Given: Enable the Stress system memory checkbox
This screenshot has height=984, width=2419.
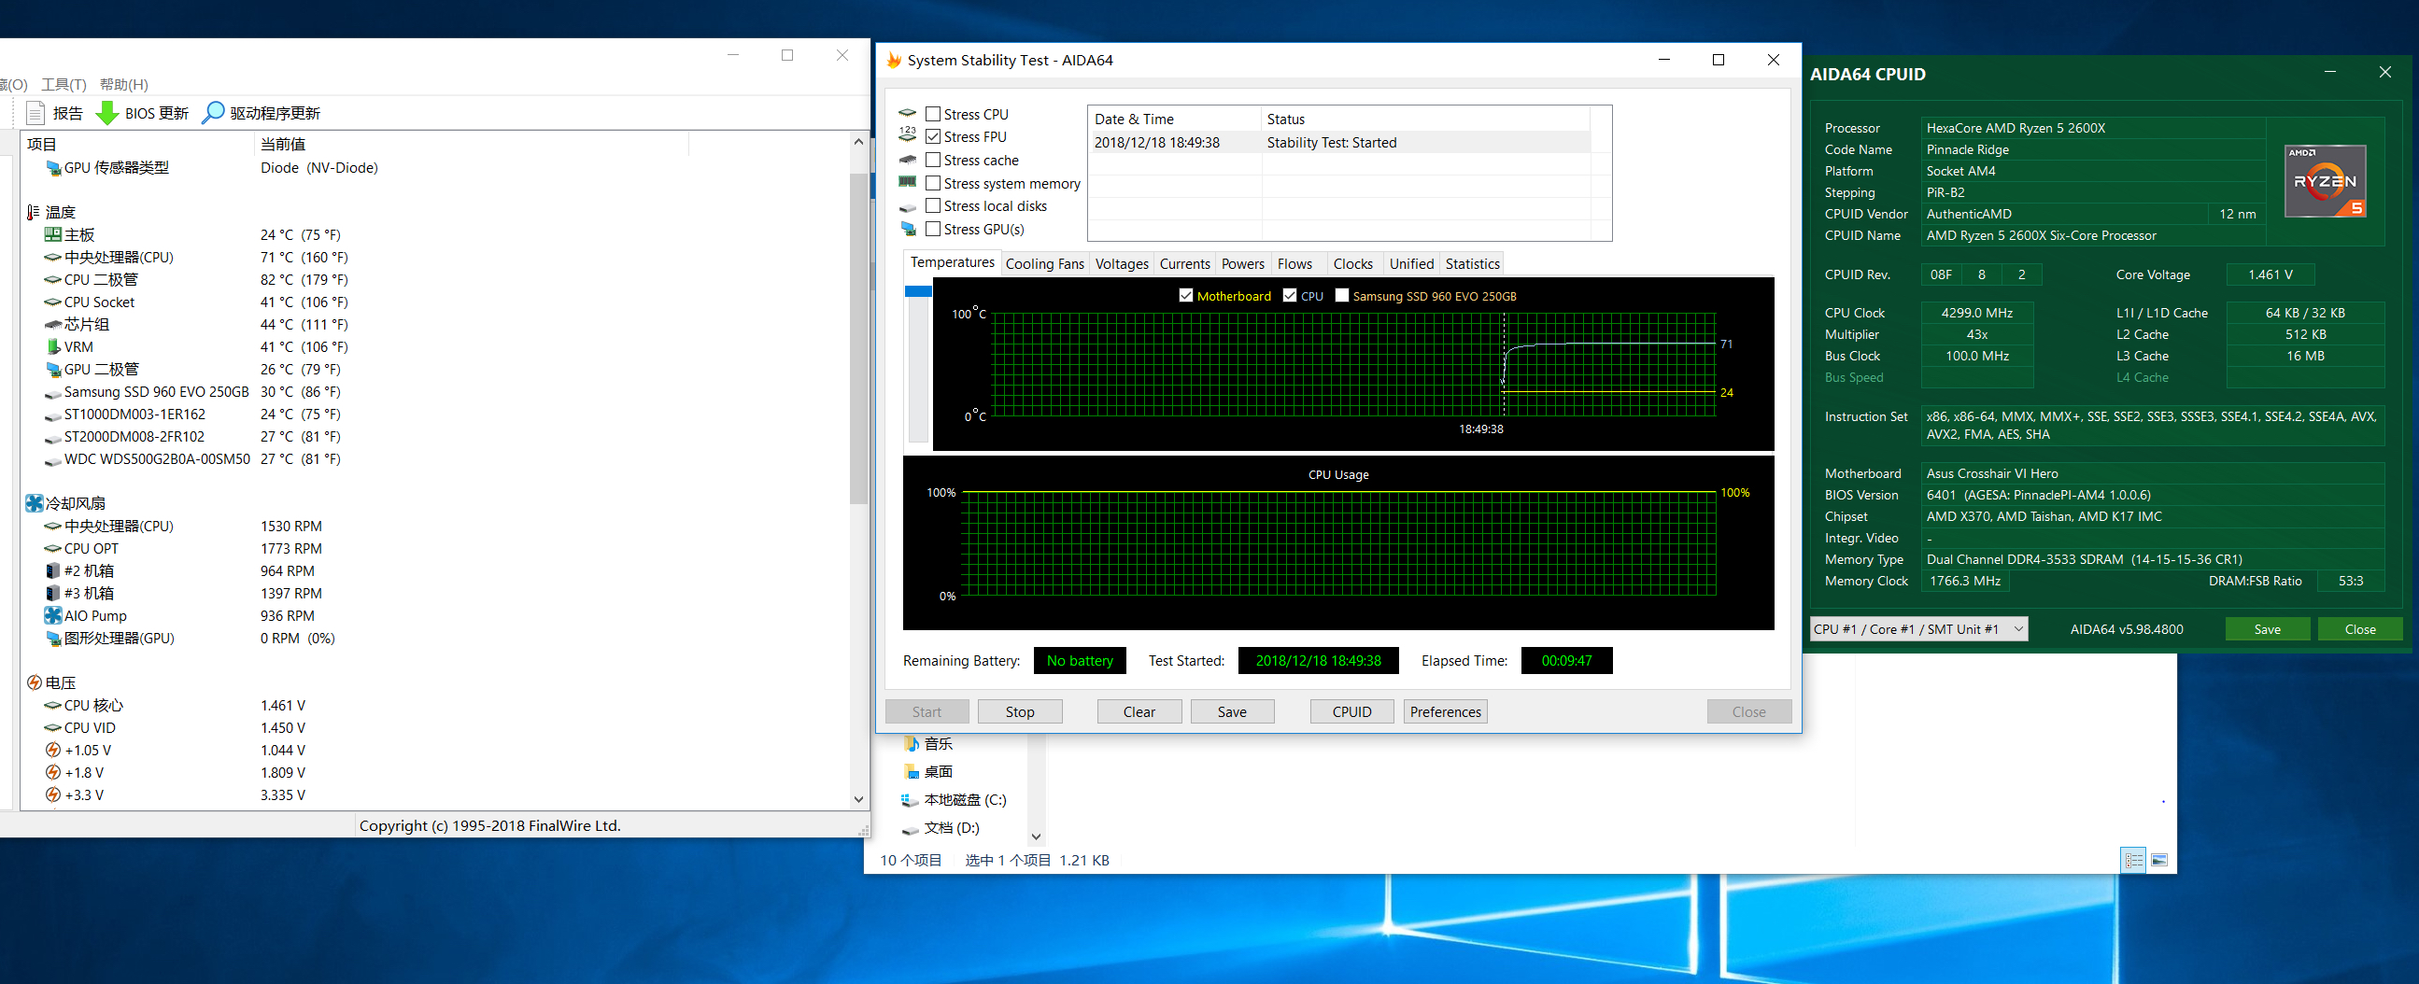Looking at the screenshot, I should click(932, 183).
